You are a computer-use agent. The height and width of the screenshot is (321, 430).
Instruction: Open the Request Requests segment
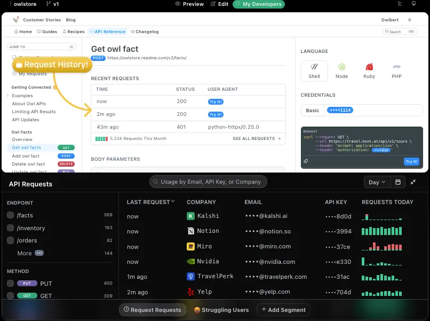click(153, 310)
